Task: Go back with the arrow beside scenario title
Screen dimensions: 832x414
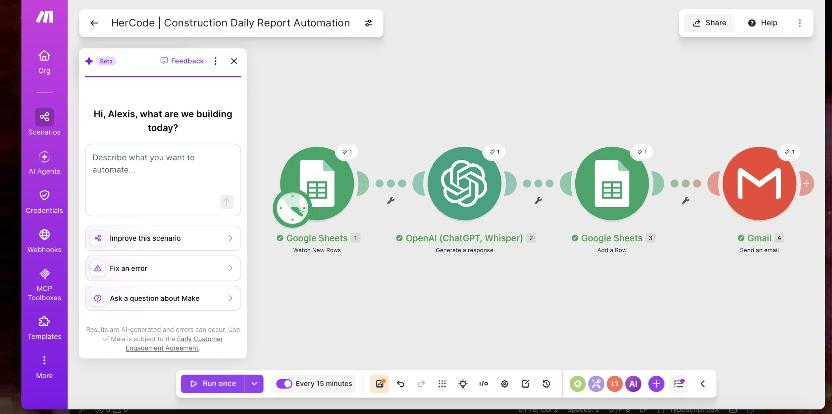Action: 94,23
